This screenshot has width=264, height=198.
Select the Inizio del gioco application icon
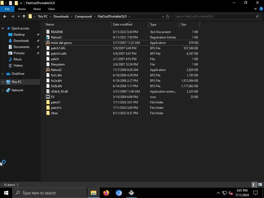coord(48,43)
